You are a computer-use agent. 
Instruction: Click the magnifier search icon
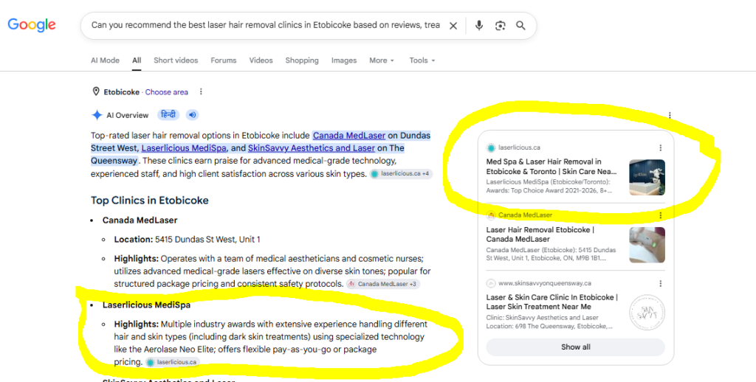520,26
